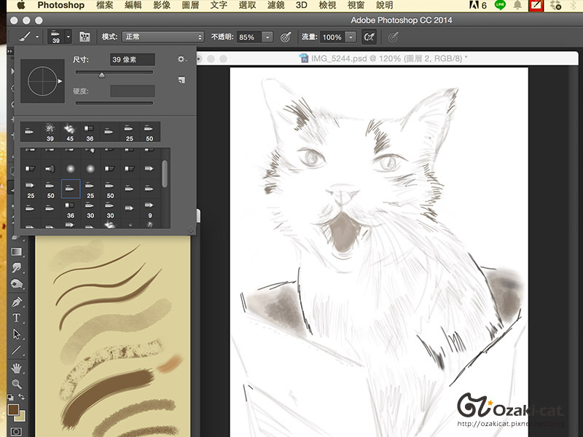Image resolution: width=583 pixels, height=437 pixels.
Task: Open the 圖層 menu in menu bar
Action: [x=189, y=5]
